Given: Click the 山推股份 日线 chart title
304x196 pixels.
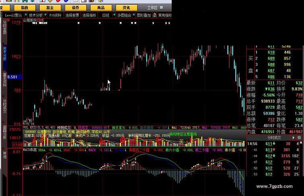Looking at the screenshot, I should coord(33,20).
